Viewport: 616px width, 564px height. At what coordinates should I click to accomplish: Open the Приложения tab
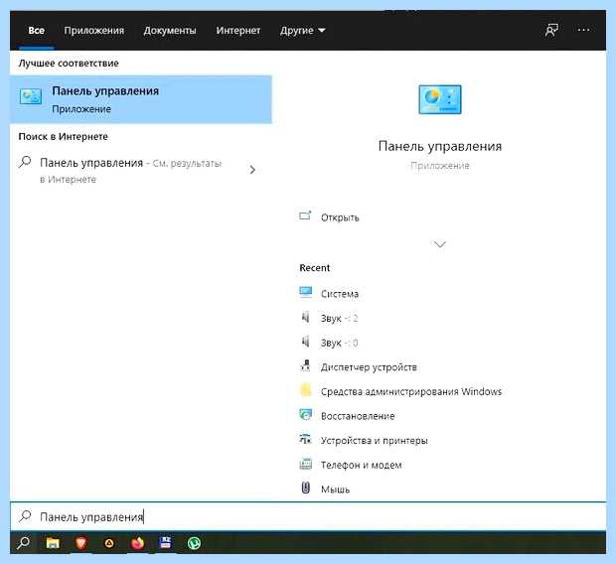coord(94,30)
